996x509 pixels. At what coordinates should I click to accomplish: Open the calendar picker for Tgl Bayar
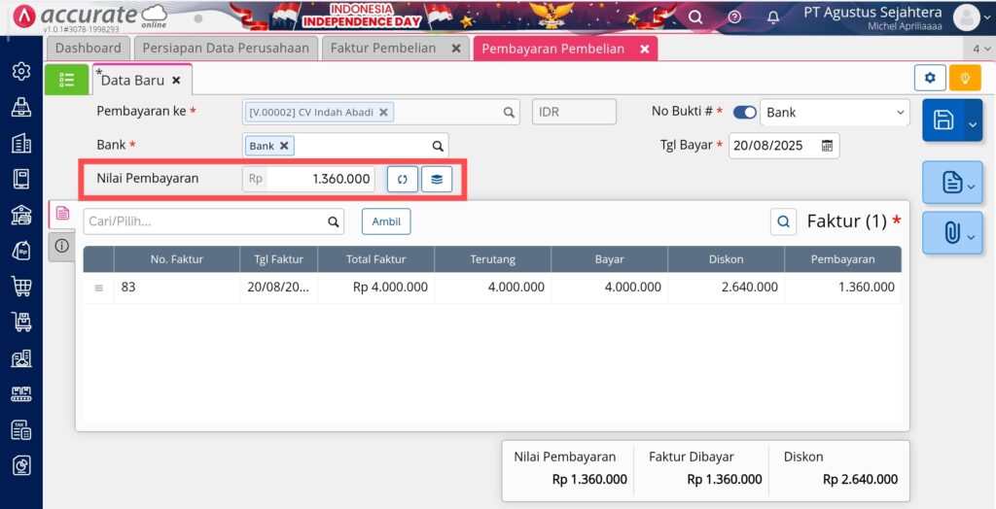827,146
